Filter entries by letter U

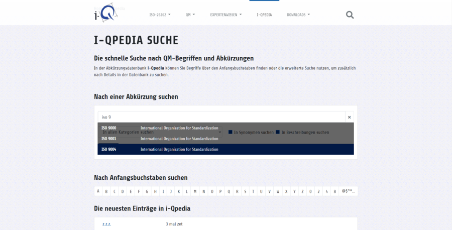(261, 191)
